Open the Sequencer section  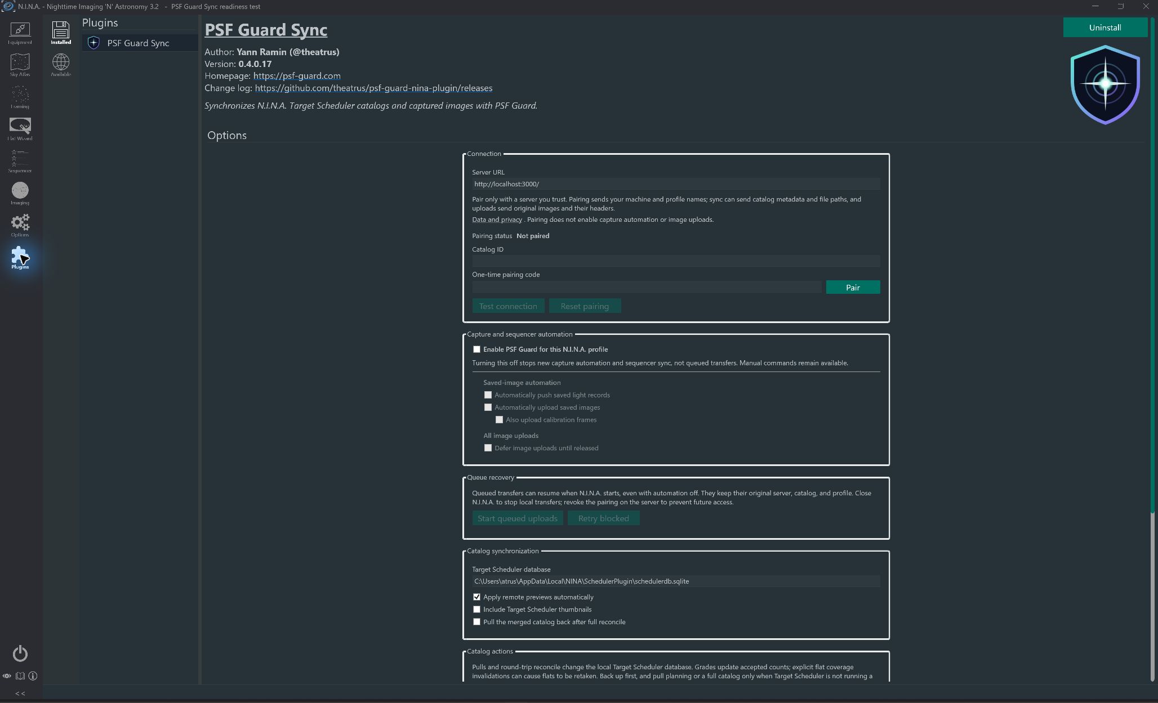[20, 161]
